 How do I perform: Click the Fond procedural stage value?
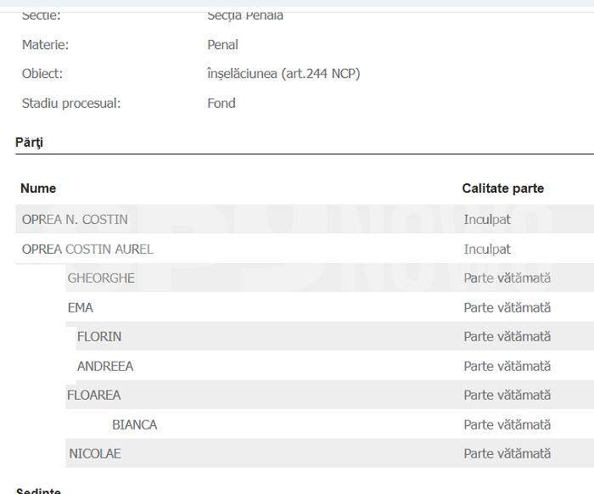pos(221,104)
